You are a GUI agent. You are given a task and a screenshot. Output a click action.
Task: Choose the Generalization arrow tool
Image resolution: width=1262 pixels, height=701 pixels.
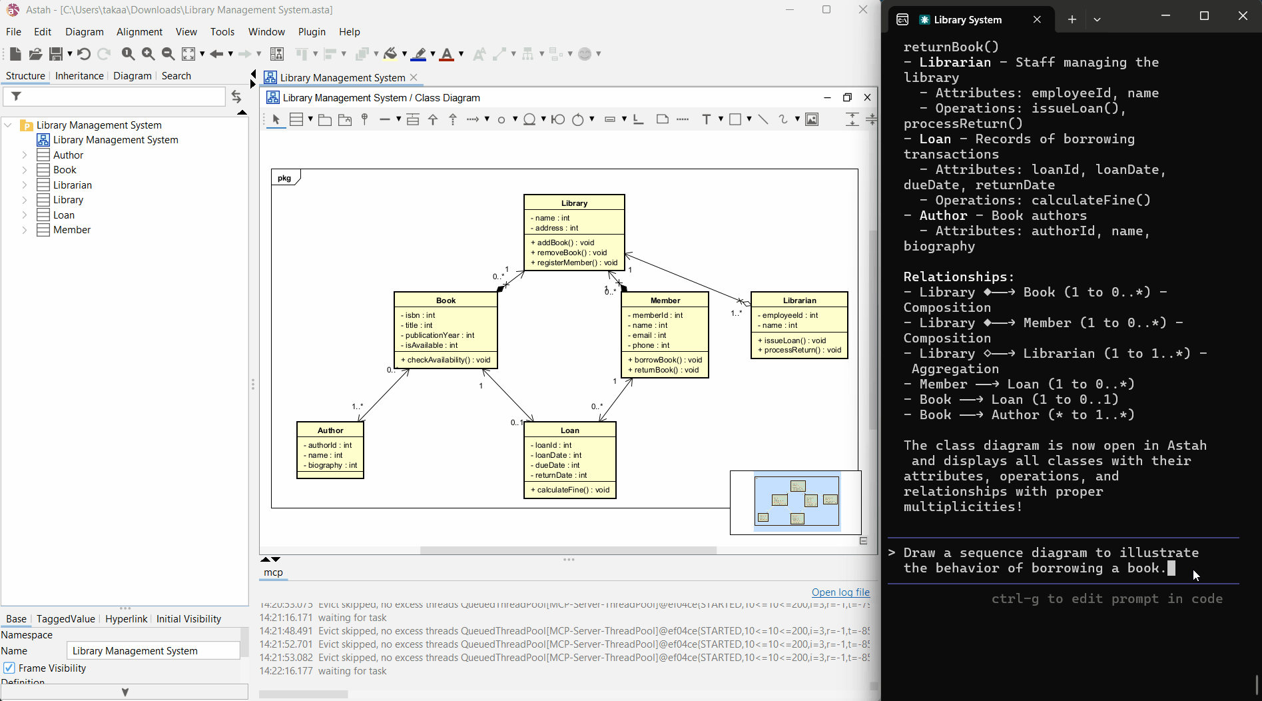(433, 119)
